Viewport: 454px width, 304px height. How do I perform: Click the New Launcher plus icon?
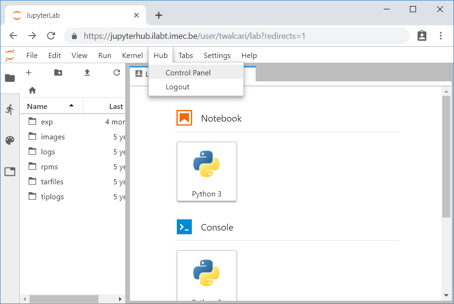tap(28, 72)
